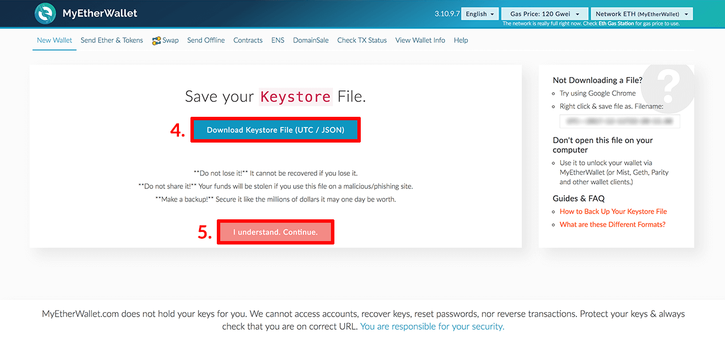Image resolution: width=725 pixels, height=339 pixels.
Task: Click the Save your Keystore File heading
Action: point(275,96)
